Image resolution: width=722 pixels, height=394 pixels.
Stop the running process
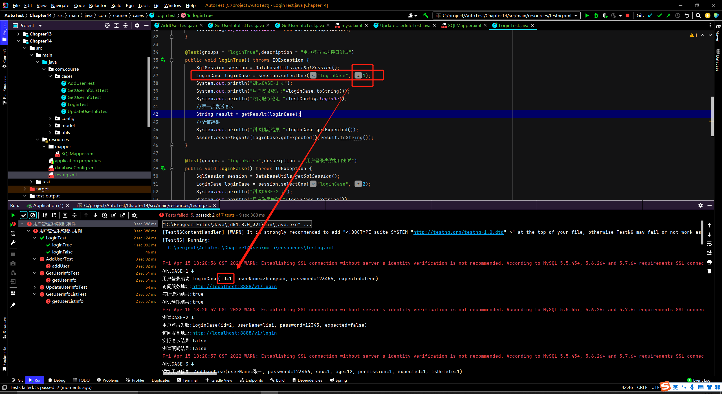tap(627, 15)
